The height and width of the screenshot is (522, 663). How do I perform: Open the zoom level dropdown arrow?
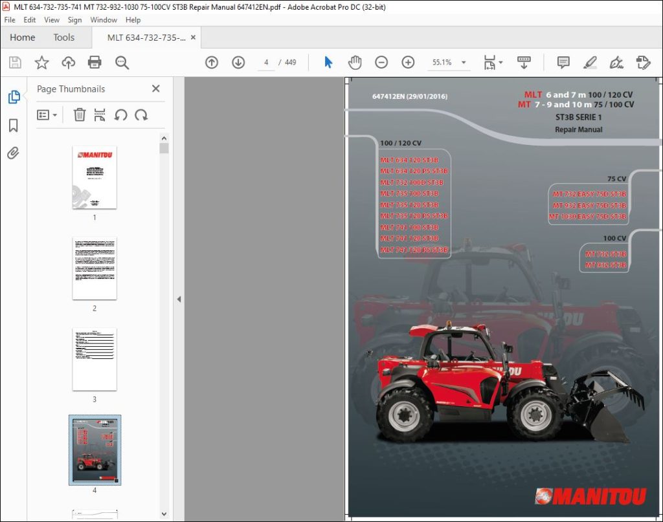464,63
